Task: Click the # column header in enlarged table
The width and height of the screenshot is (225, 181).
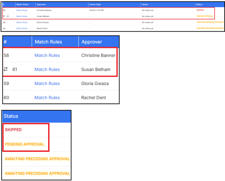Action: click(x=5, y=42)
